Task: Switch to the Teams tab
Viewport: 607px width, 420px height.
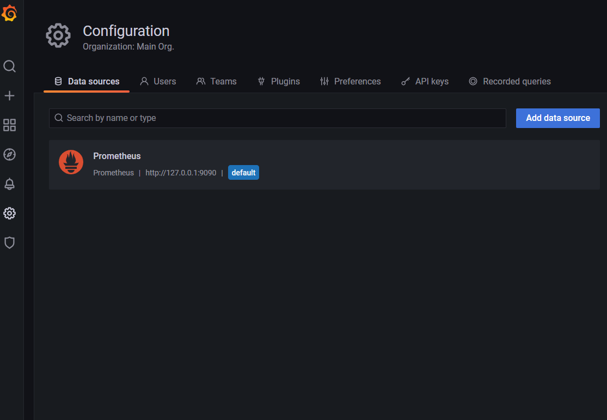Action: pos(217,81)
